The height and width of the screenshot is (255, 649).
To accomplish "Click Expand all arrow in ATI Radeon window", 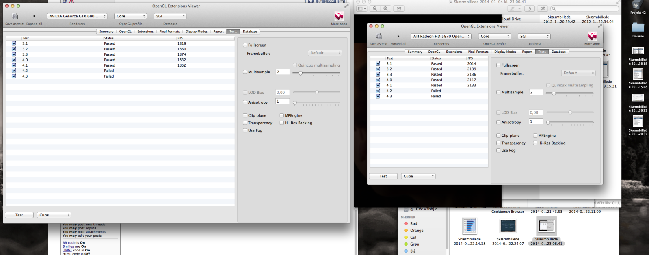I will (398, 36).
